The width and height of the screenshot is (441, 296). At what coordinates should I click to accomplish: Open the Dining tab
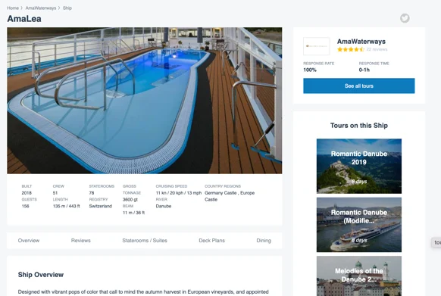[264, 240]
